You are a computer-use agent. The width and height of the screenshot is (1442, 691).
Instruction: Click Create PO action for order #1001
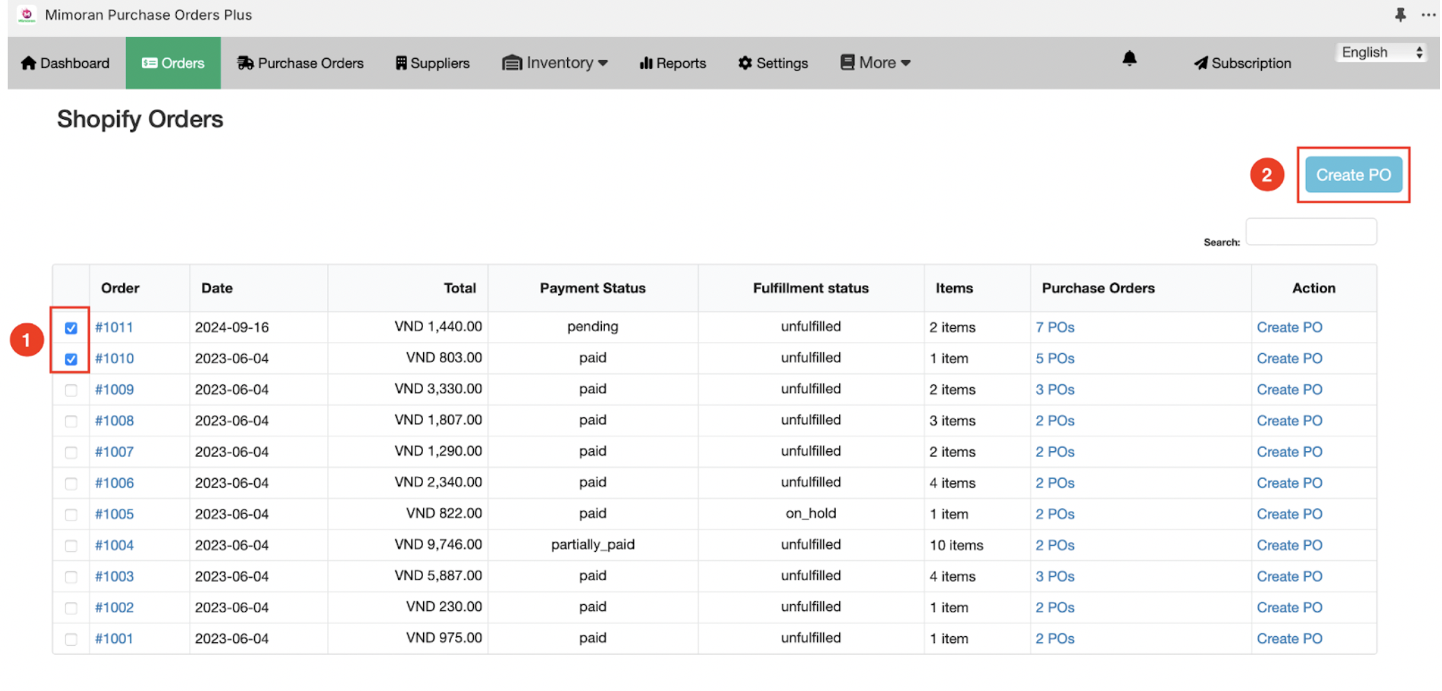[1290, 639]
